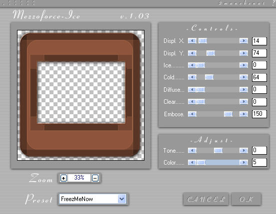276x214 pixels.
Task: Click the OK button
Action: pos(246,199)
